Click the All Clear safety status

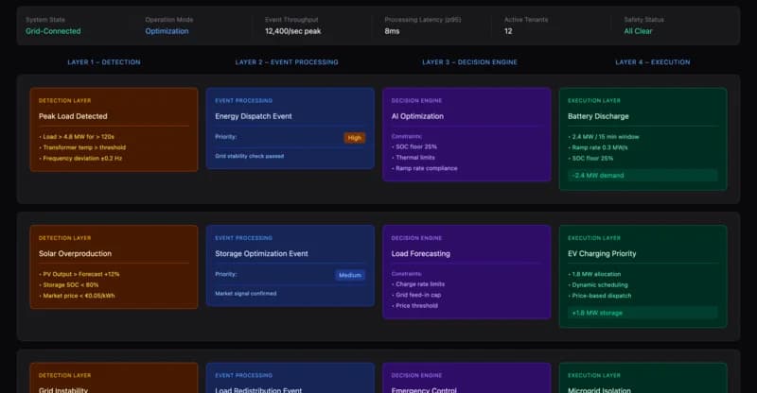click(x=641, y=31)
